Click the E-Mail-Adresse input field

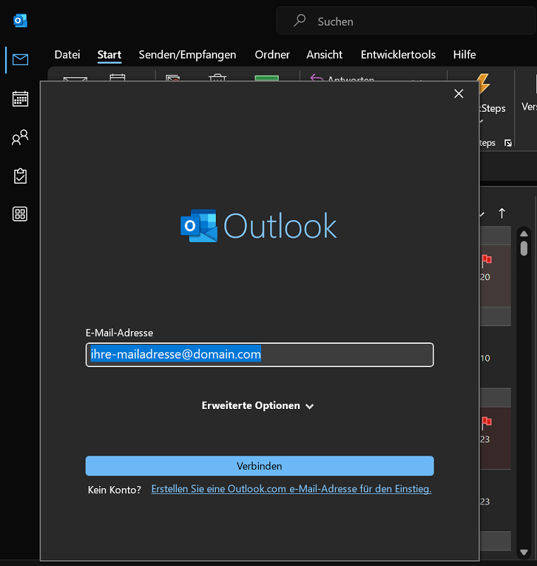click(x=260, y=354)
